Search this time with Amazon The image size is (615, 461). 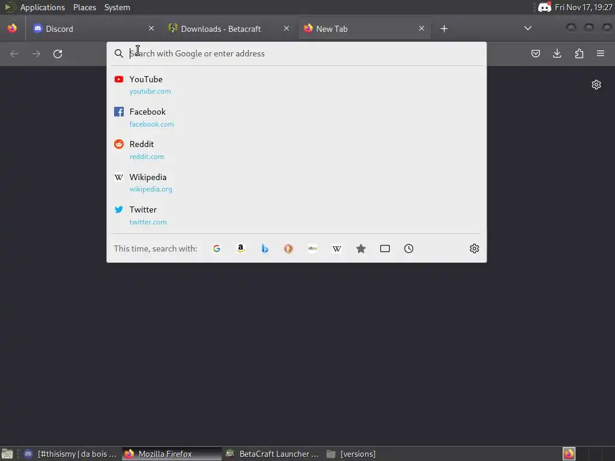pyautogui.click(x=241, y=249)
